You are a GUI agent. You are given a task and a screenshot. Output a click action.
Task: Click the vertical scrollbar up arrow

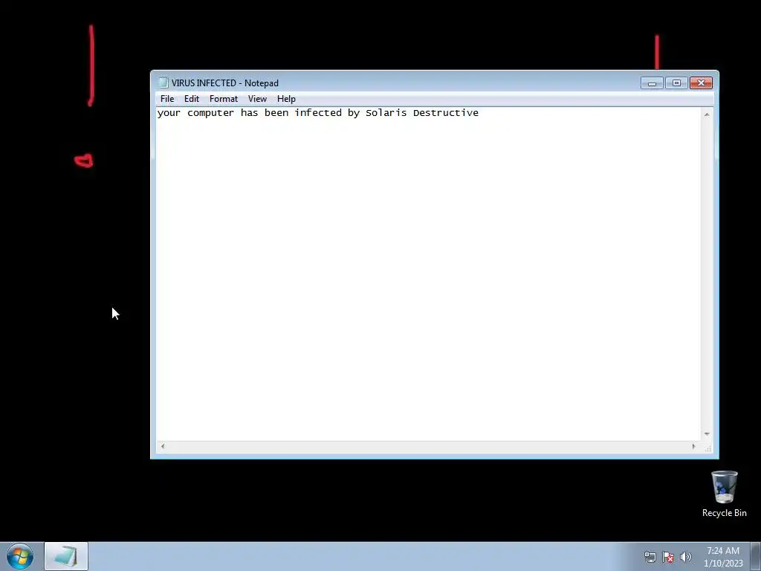(x=707, y=114)
